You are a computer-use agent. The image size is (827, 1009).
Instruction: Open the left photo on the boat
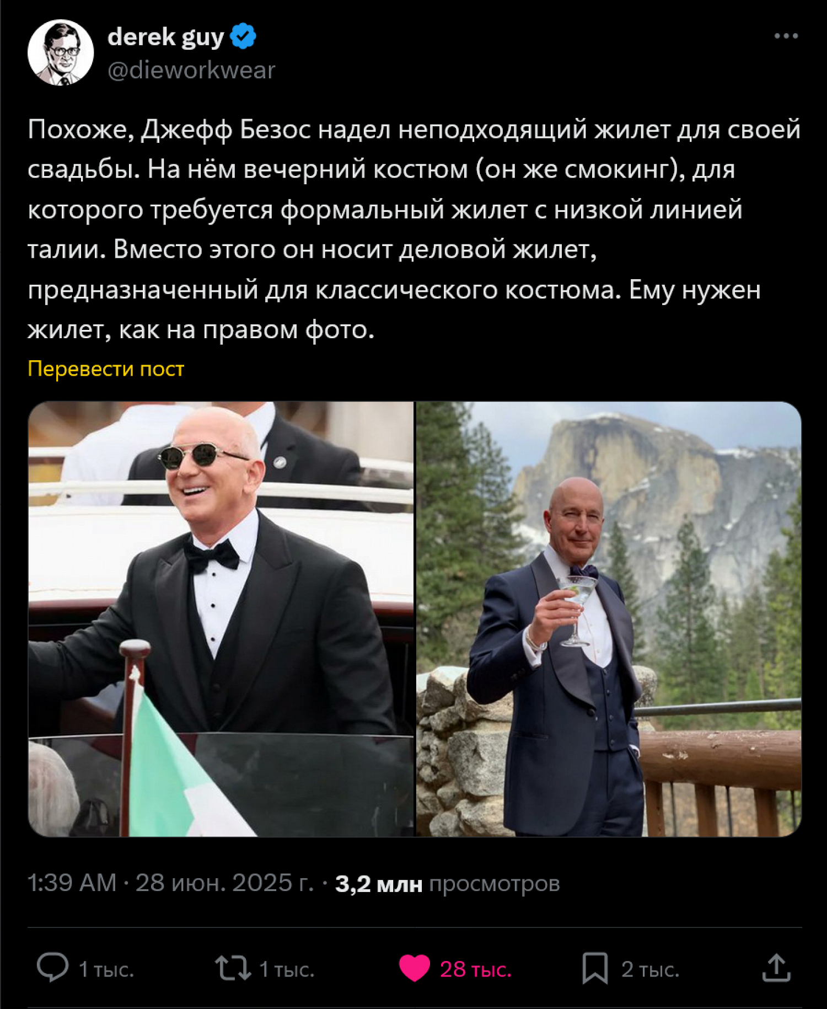pyautogui.click(x=221, y=619)
